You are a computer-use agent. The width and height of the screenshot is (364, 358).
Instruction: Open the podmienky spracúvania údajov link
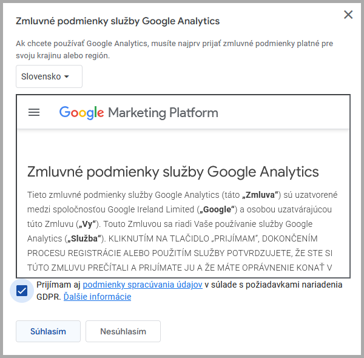point(143,285)
